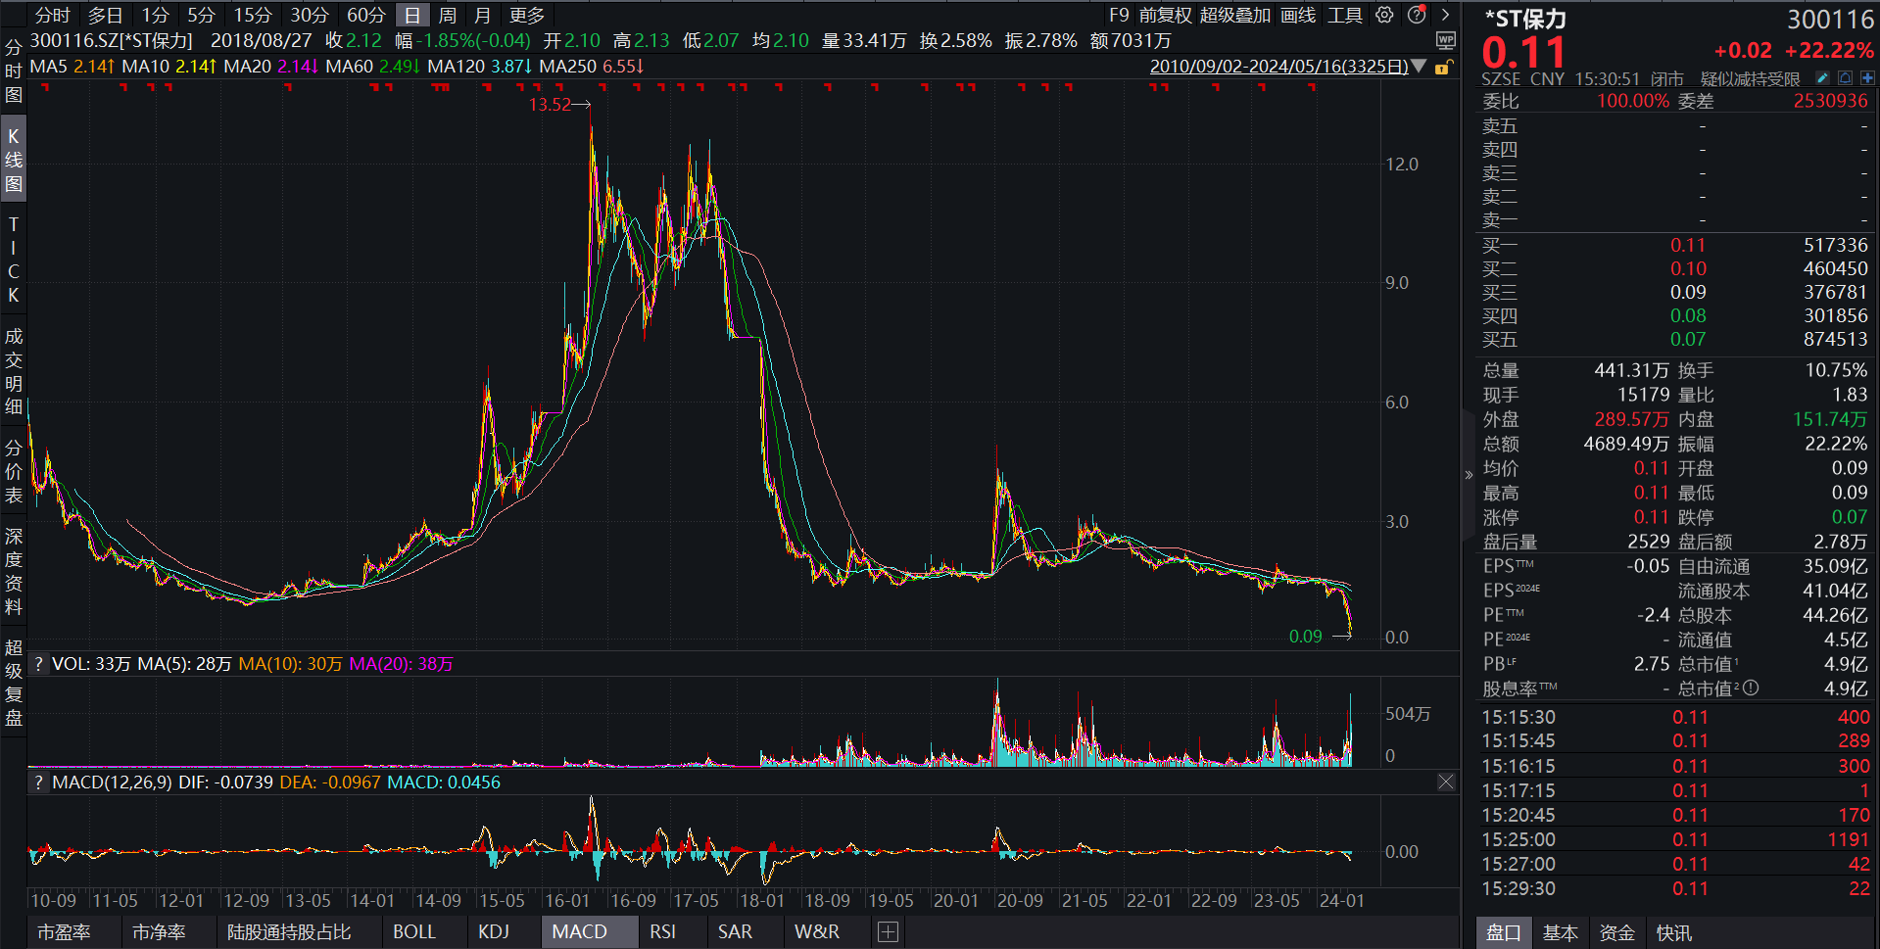The image size is (1880, 949).
Task: Close the MACD indicator panel
Action: [x=1446, y=782]
